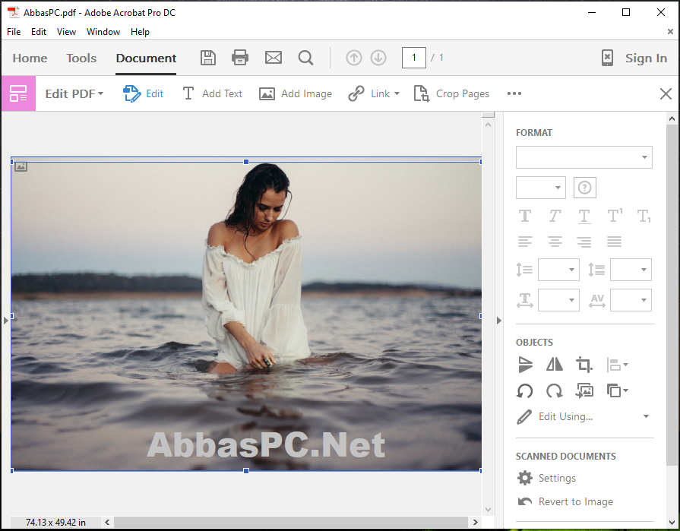Collapse the right pane arrow

pos(498,321)
